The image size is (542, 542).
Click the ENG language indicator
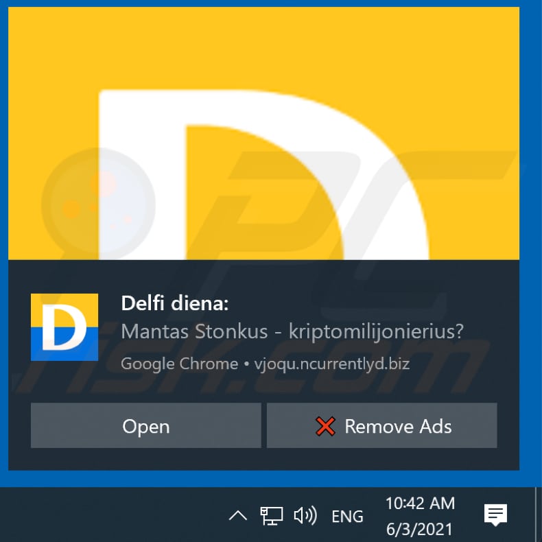pos(347,517)
